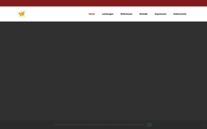Click the yellow paint-splash site logo

21,14
